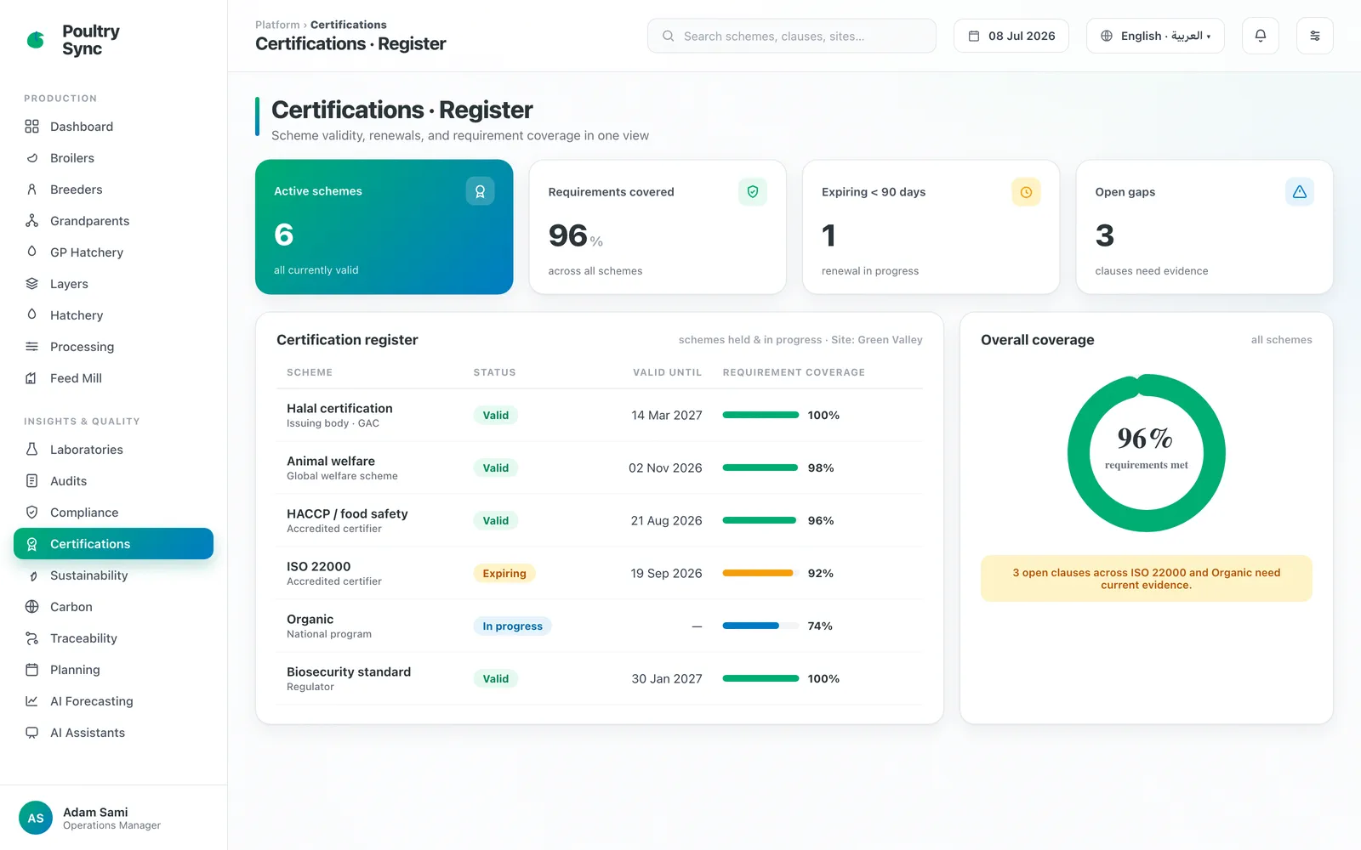Image resolution: width=1361 pixels, height=850 pixels.
Task: Click the 98% coverage value for Animal welfare
Action: pyautogui.click(x=821, y=468)
